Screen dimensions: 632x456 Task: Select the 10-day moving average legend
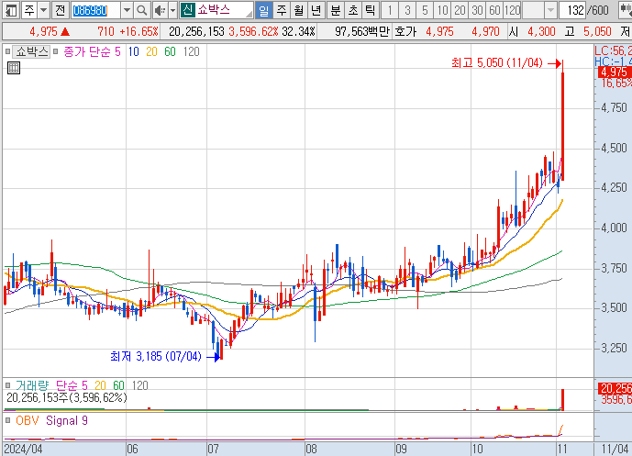[133, 51]
